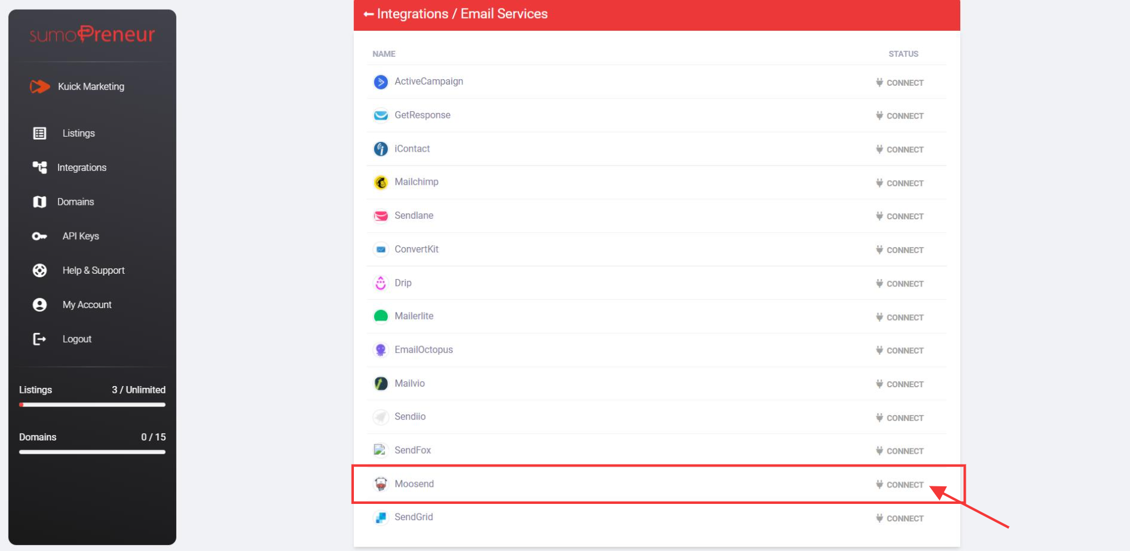Screen dimensions: 1130x551
Task: Click the ConvertKit logo icon
Action: click(x=380, y=250)
